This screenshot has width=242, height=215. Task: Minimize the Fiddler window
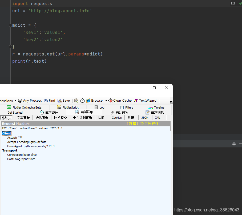[x=142, y=88]
